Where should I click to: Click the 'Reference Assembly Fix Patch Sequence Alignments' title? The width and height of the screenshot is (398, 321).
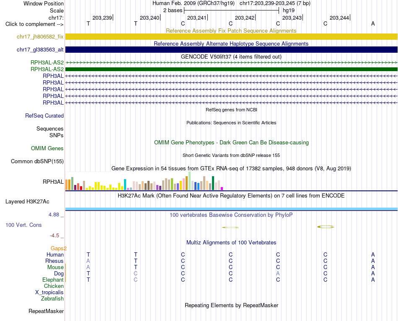pos(231,31)
